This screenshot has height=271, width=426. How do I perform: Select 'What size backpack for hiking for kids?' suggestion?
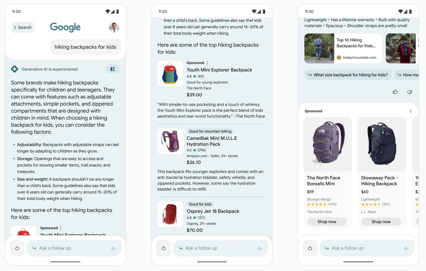tap(348, 75)
